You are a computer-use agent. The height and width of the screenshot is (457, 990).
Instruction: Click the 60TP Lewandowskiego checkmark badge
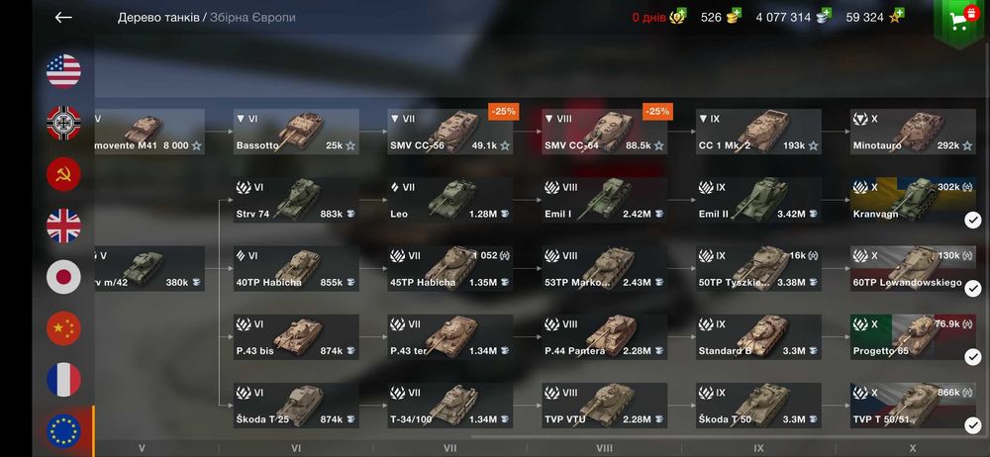pos(973,289)
